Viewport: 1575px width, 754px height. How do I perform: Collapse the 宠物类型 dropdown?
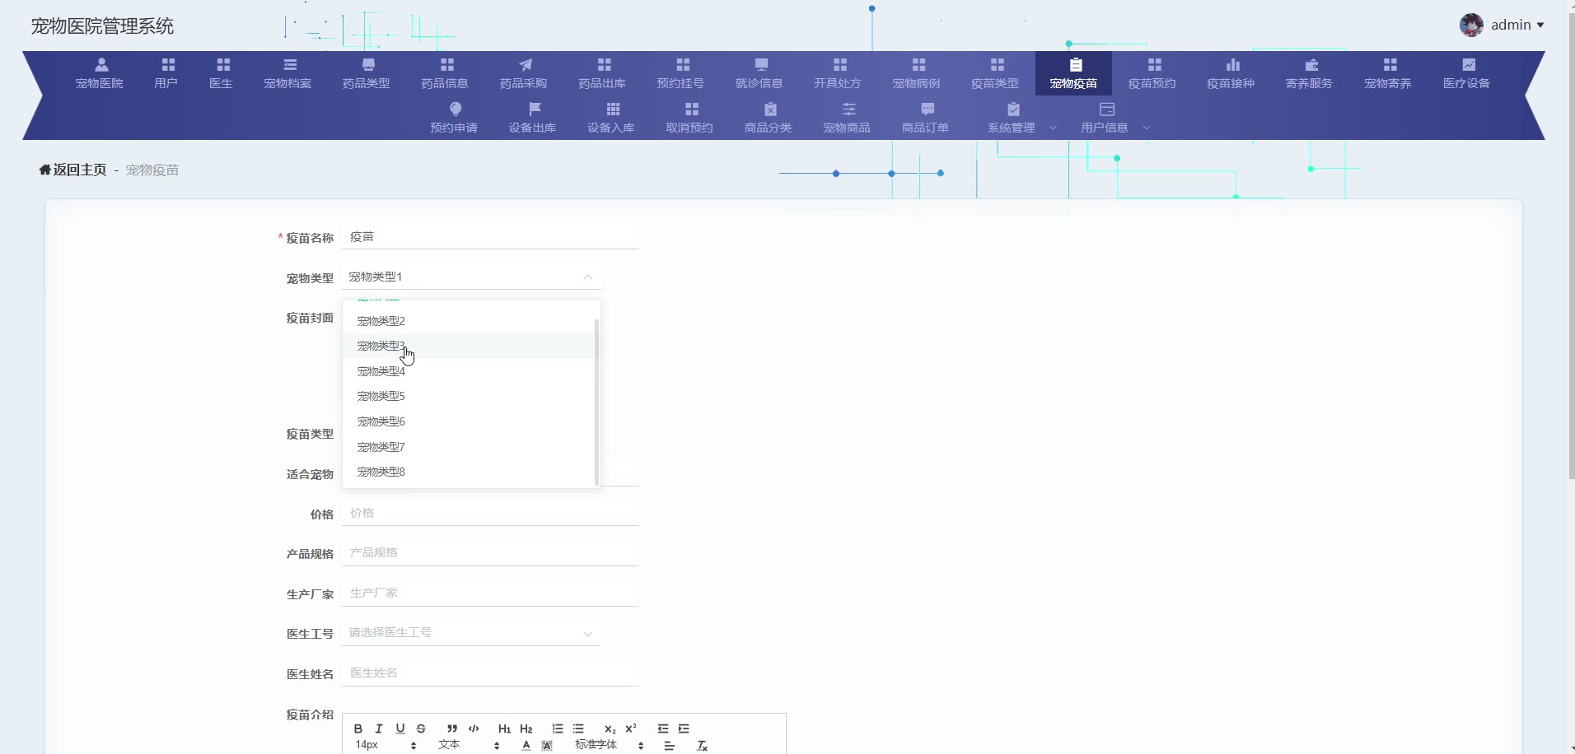(x=588, y=277)
